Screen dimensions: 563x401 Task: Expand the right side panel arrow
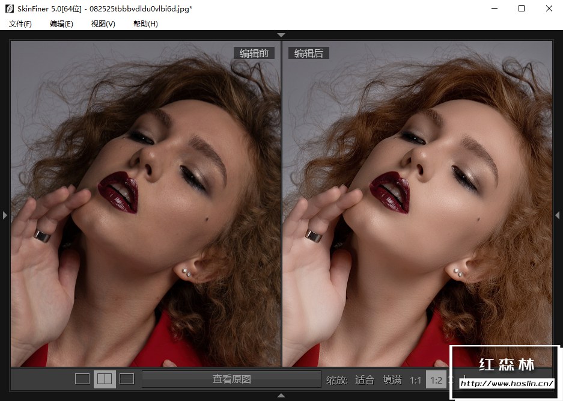click(558, 215)
